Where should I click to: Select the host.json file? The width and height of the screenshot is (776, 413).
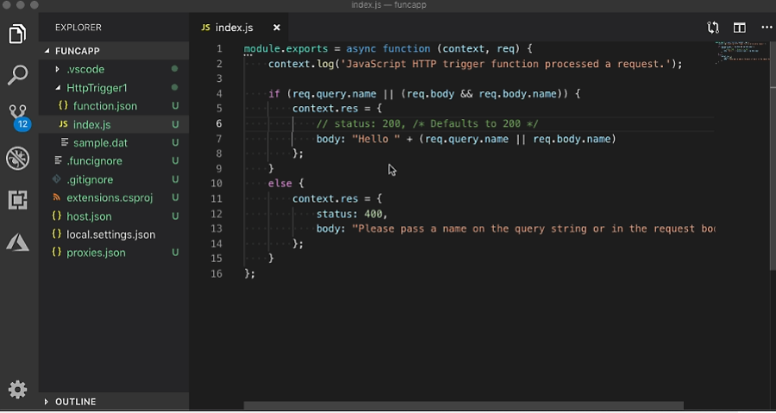[x=89, y=216]
